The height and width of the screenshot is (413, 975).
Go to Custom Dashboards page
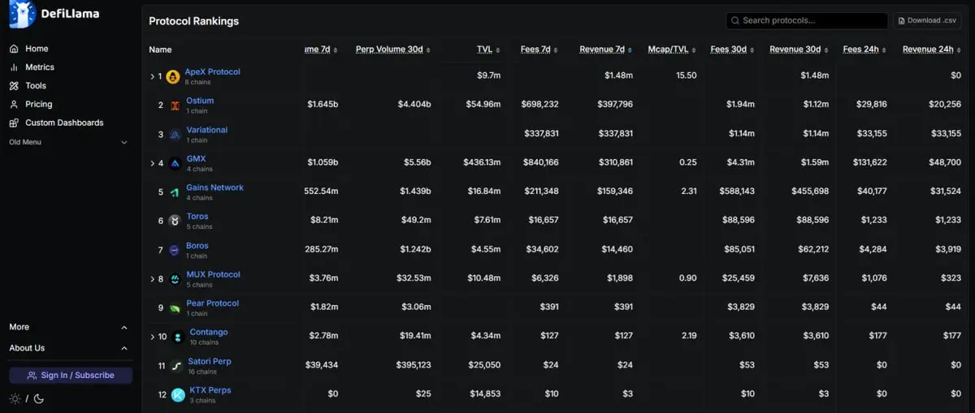[x=64, y=123]
